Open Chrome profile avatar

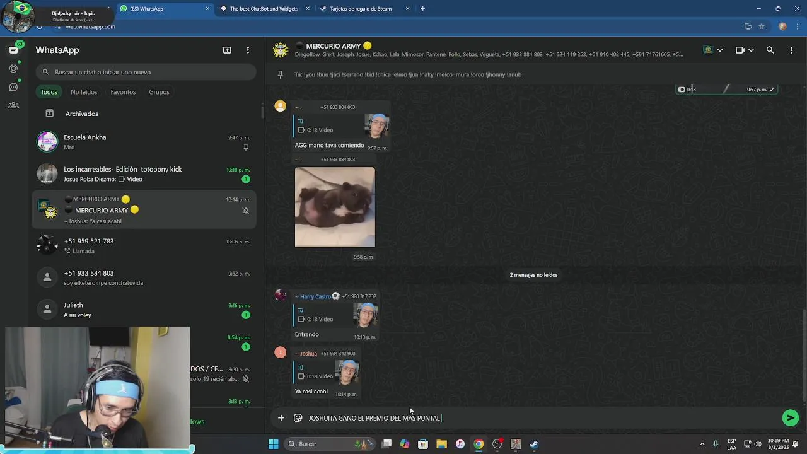782,26
